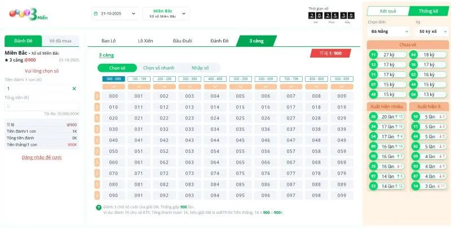Click green ball 64 with 18 kỳ
This screenshot has height=228, width=451.
pos(413,55)
